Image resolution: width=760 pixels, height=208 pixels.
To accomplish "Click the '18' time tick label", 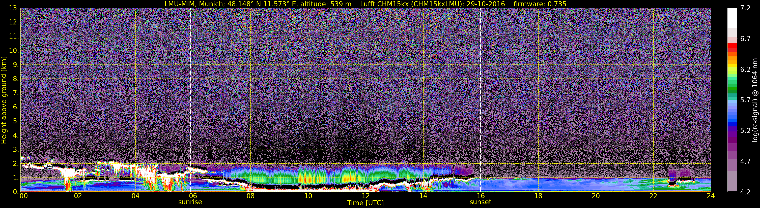I will pyautogui.click(x=538, y=196).
